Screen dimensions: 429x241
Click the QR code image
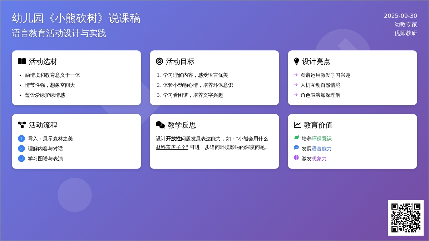406,218
